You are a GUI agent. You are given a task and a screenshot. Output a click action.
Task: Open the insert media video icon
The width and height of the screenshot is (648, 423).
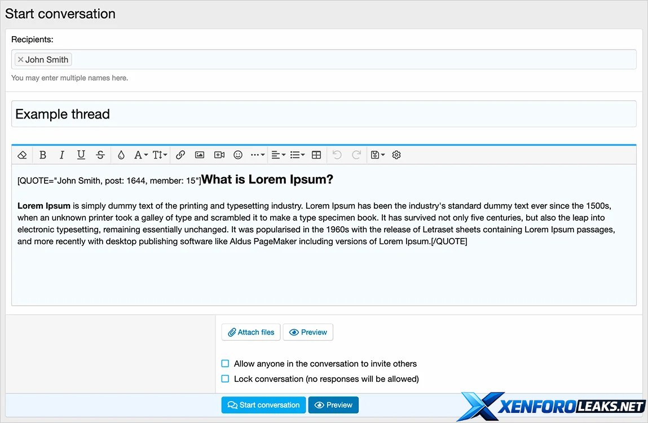(219, 155)
